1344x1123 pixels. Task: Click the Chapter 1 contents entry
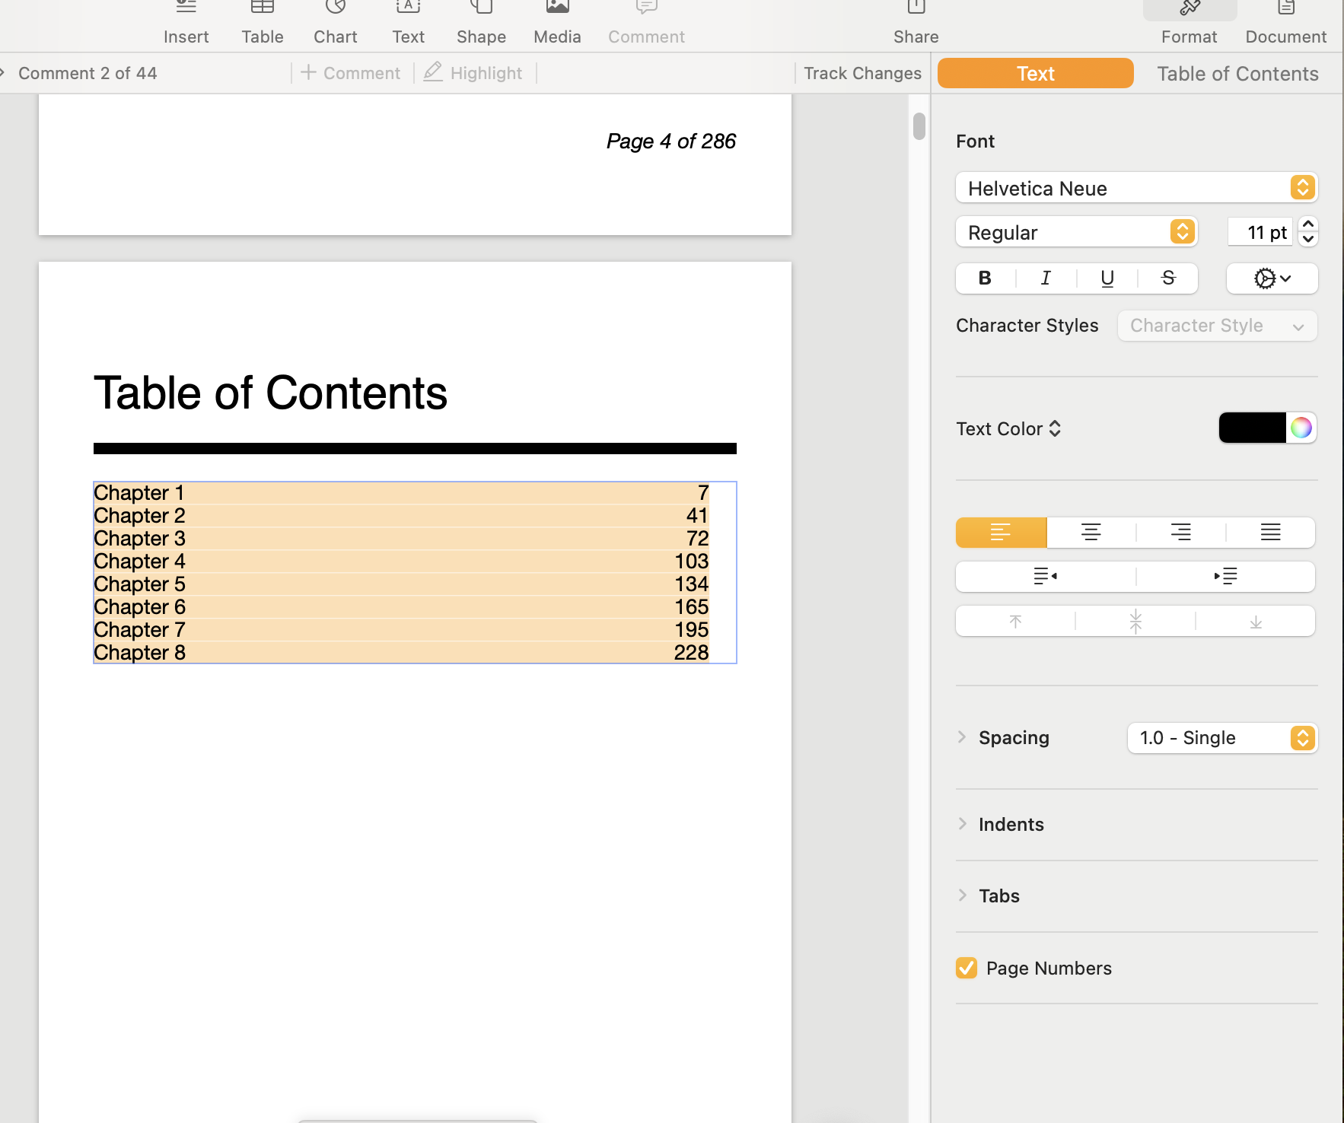click(x=401, y=493)
